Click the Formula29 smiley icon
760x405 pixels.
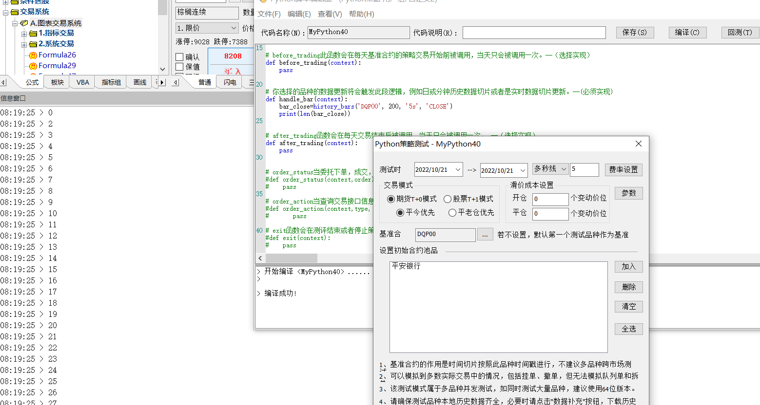tap(33, 66)
